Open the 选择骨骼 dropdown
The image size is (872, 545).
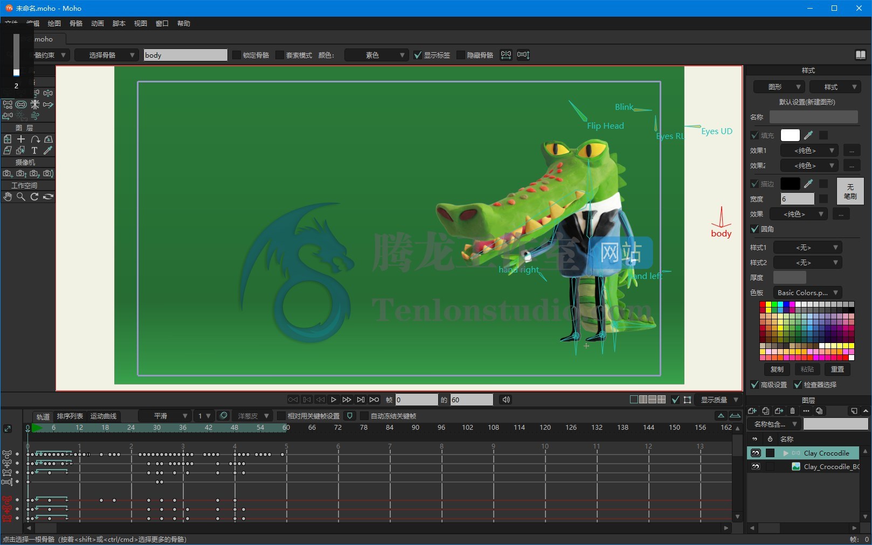[107, 55]
